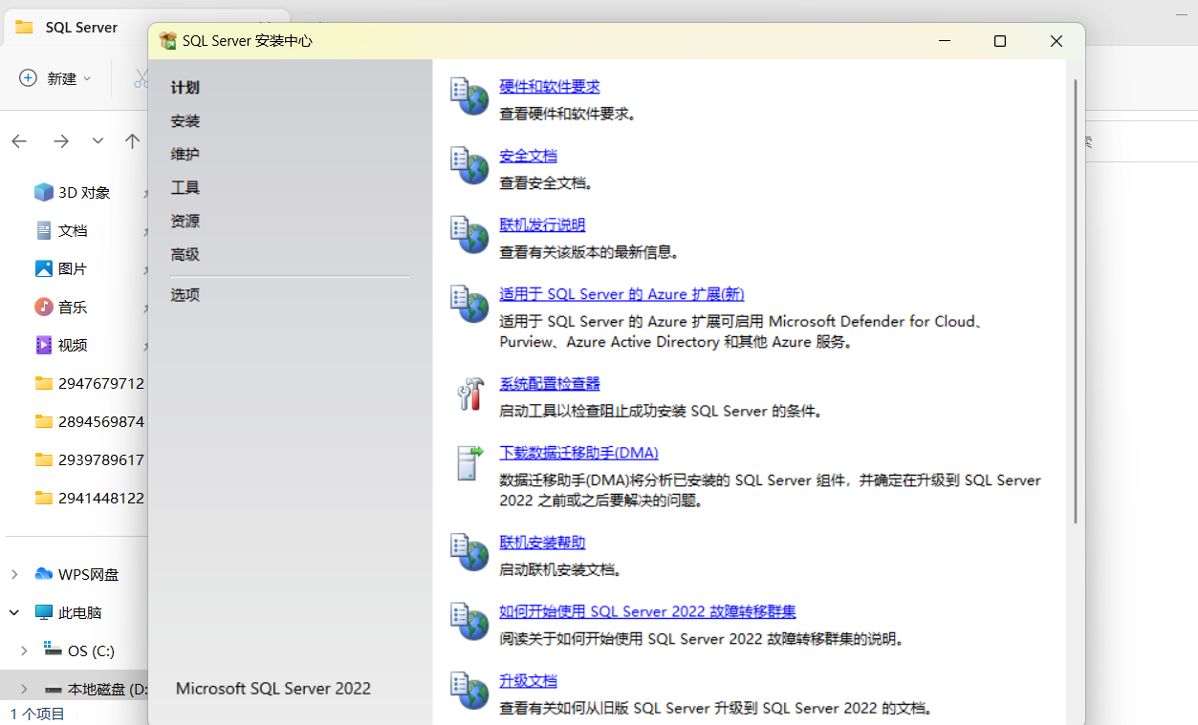The image size is (1198, 725).
Task: Collapse the 此电脑 tree node
Action: [12, 611]
